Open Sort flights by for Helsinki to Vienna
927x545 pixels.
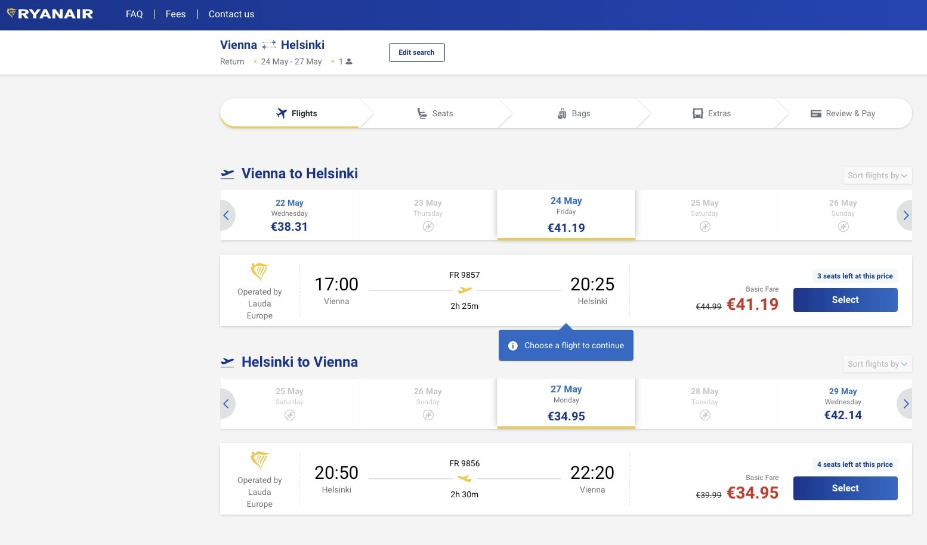[876, 364]
